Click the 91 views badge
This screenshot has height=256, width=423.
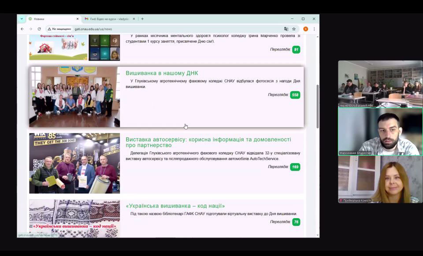coord(296,50)
